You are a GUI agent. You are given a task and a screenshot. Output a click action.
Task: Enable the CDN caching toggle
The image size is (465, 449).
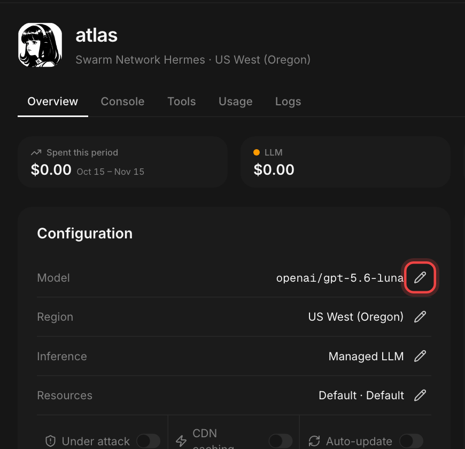click(x=281, y=441)
